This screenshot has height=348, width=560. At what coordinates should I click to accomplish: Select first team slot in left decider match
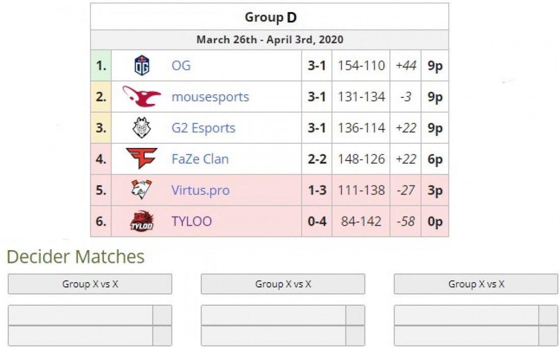[x=80, y=315]
